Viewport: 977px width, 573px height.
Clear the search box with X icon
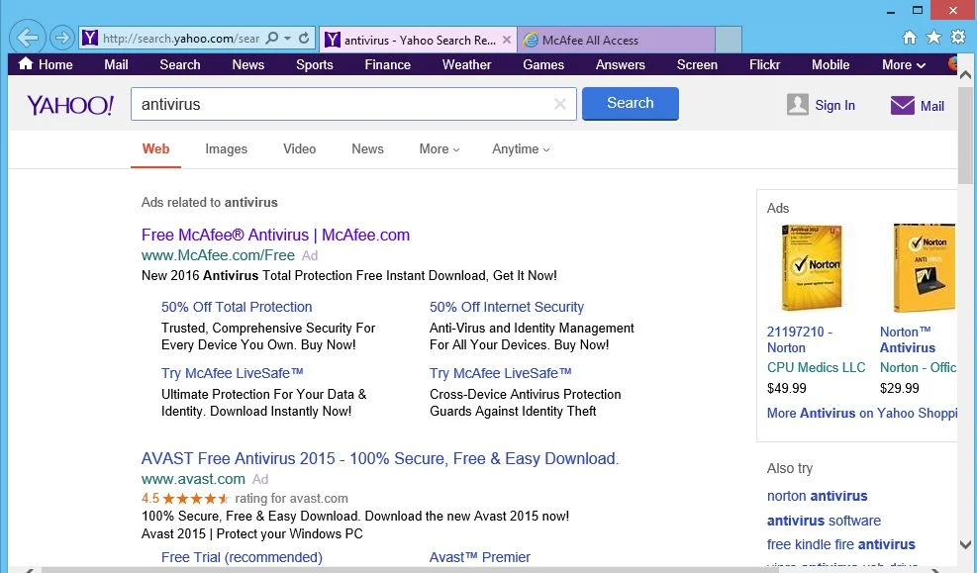560,104
